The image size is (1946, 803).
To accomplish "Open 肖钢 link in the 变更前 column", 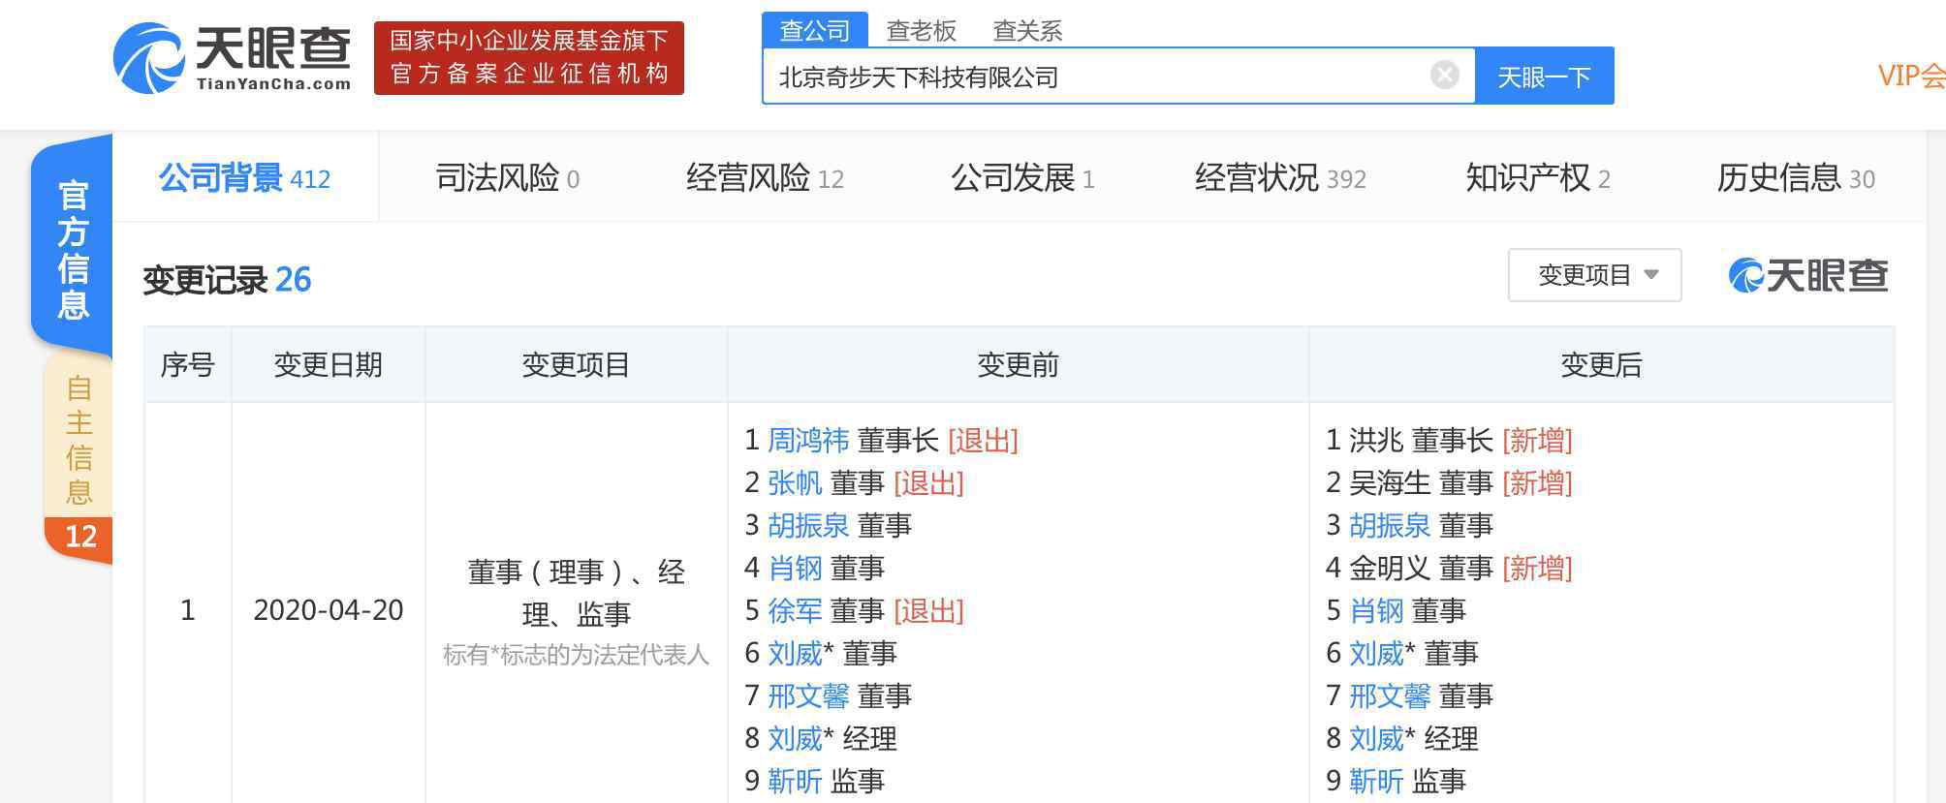I will [795, 569].
